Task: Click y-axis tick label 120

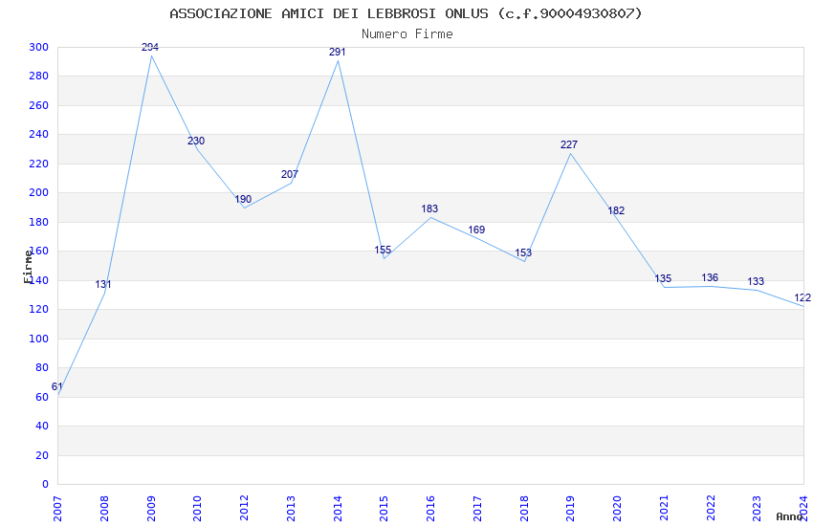Action: [39, 309]
